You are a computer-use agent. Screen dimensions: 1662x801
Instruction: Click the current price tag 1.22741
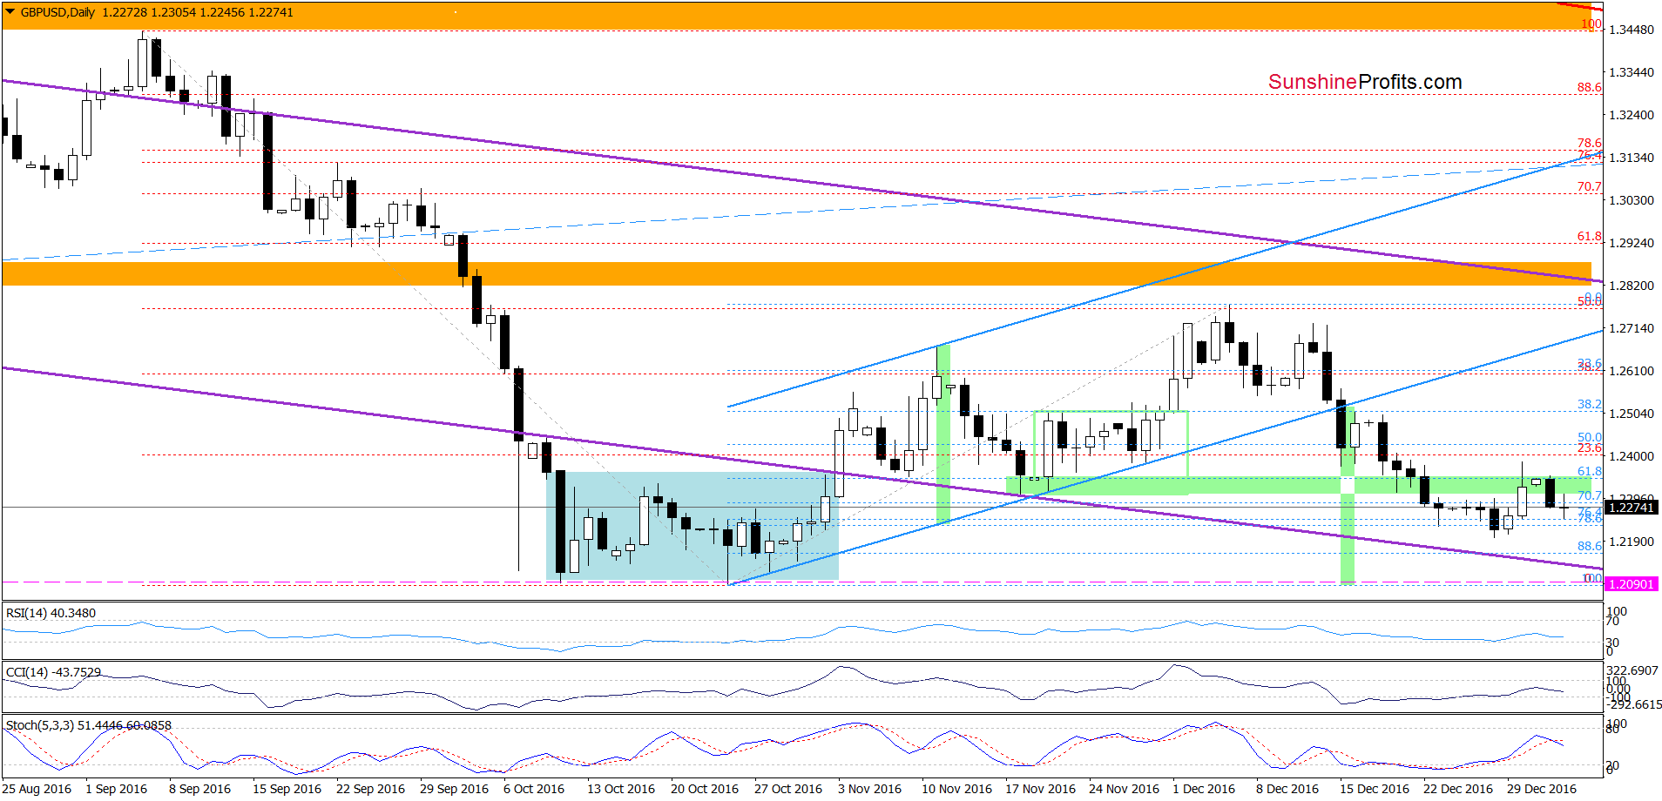pyautogui.click(x=1631, y=508)
